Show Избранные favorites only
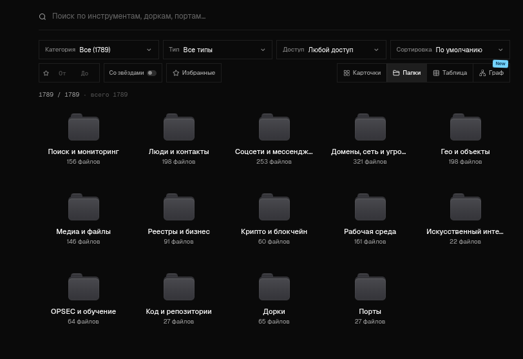The height and width of the screenshot is (359, 523). click(x=194, y=73)
